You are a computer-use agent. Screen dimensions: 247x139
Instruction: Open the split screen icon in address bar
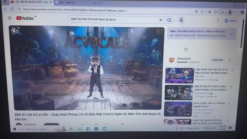pyautogui.click(x=196, y=11)
